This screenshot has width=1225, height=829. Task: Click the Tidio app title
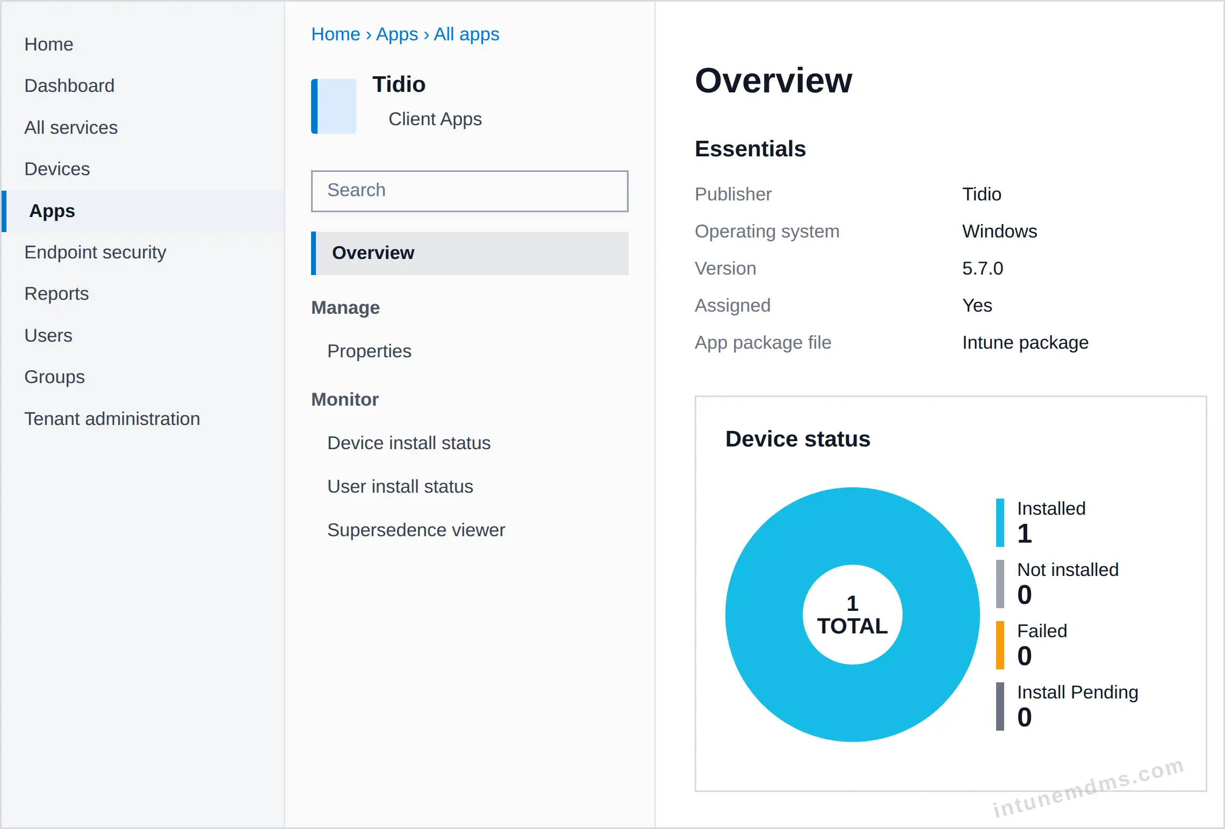tap(399, 84)
